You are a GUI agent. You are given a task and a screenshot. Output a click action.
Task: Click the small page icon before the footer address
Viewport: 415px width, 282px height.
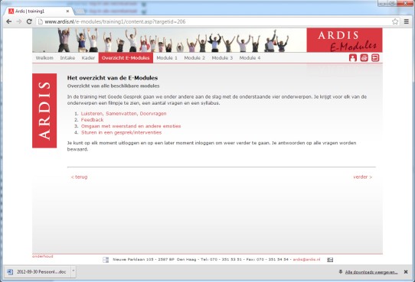(106, 260)
